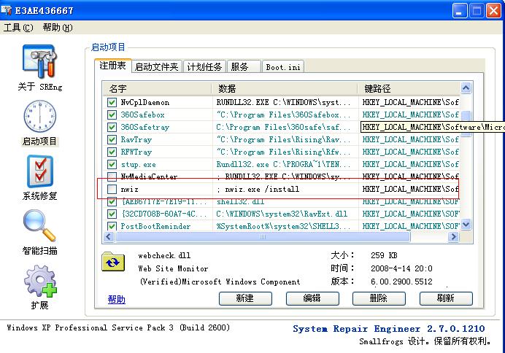Uncheck the {AEB6717E shell32.dll entry
Viewport: 505px width, 353px height.
112,202
